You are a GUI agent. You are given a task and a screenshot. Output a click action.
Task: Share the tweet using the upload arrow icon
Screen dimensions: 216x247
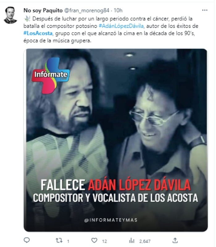175,241
